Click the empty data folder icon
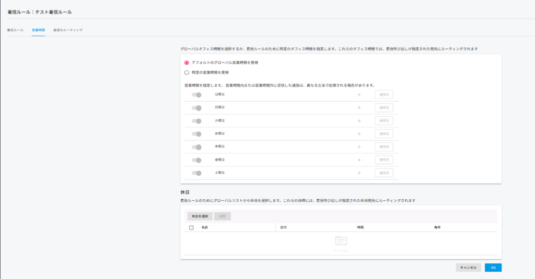535x279 pixels. point(341,241)
